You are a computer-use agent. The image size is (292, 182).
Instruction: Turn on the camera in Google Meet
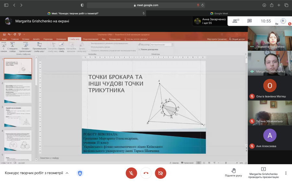[161, 173]
